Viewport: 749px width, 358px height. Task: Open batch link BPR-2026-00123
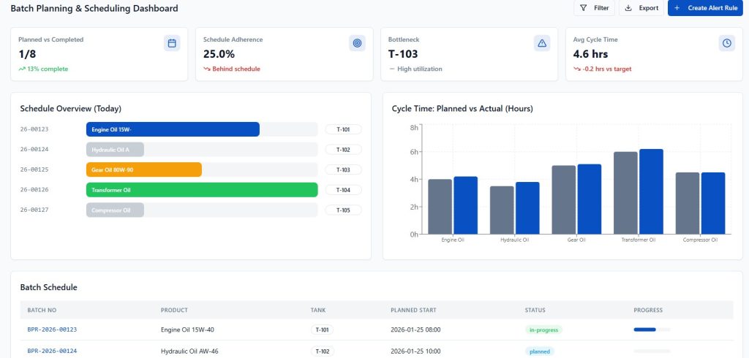click(52, 330)
